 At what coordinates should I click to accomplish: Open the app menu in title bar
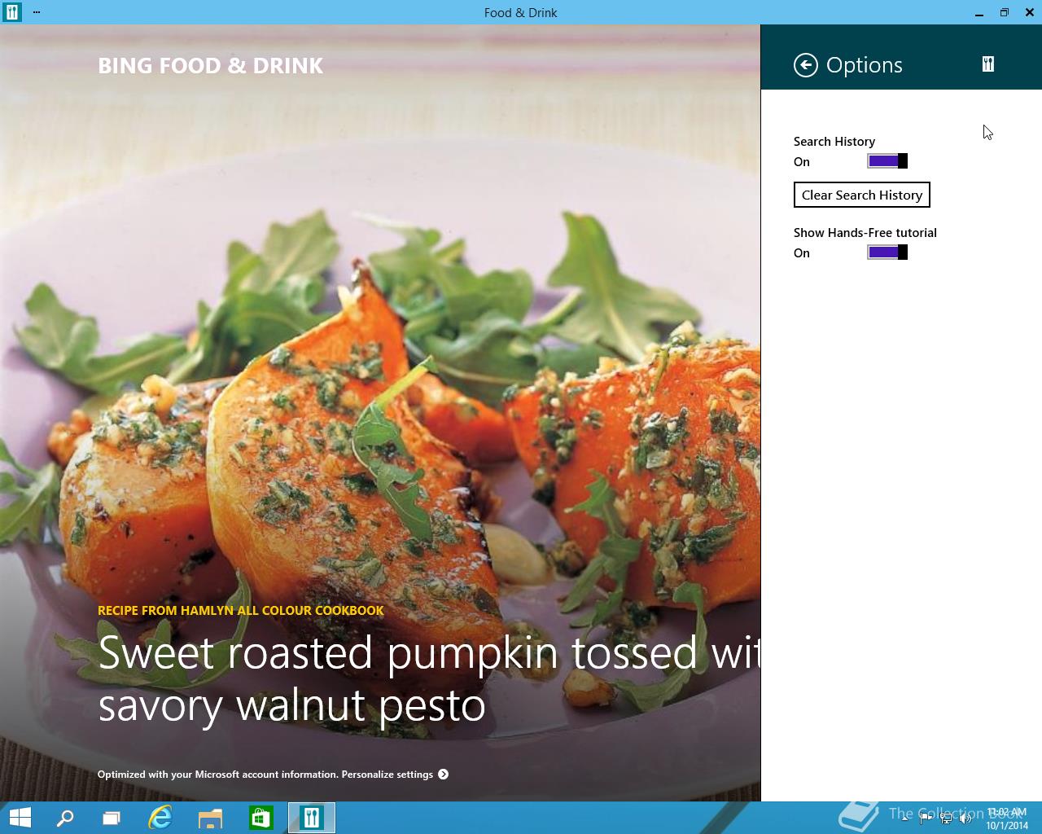pyautogui.click(x=11, y=12)
